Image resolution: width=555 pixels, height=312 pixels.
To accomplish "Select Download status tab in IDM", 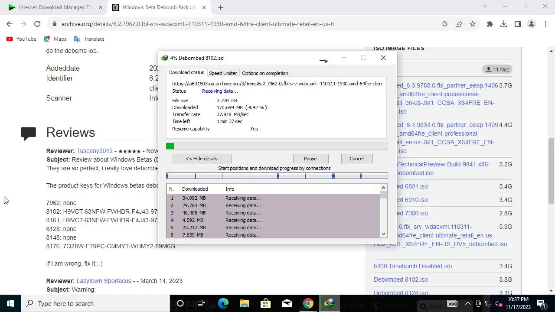I will click(x=186, y=73).
